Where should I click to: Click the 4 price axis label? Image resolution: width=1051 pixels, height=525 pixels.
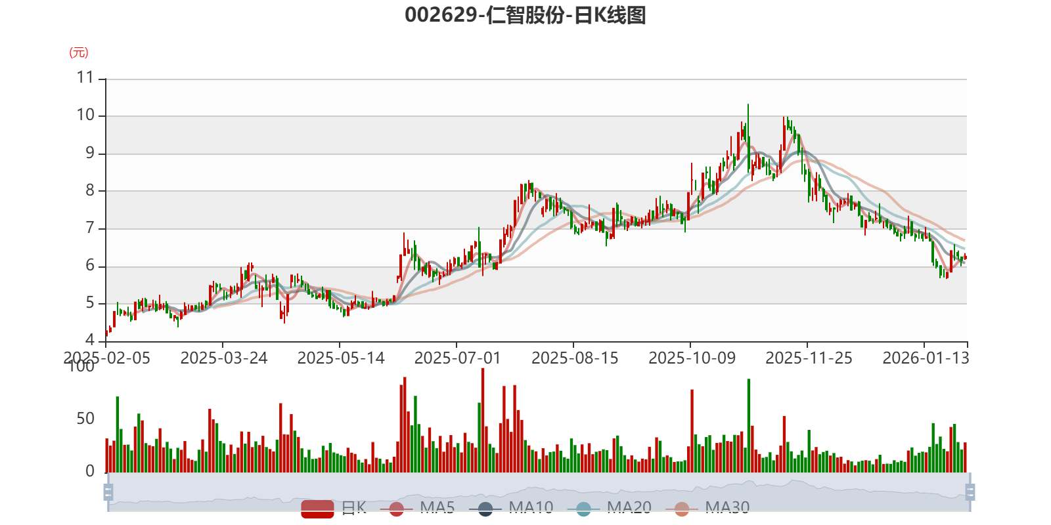[x=90, y=340]
